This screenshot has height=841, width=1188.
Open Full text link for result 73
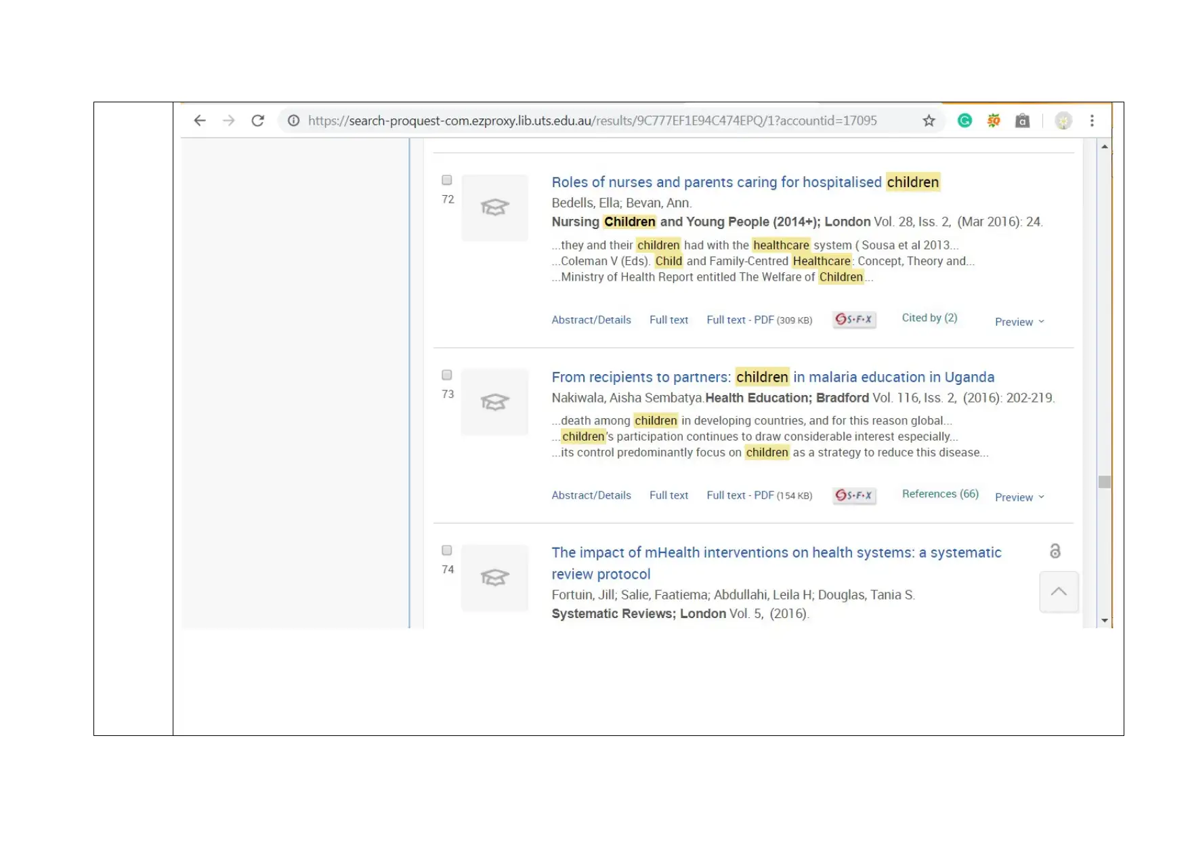[x=669, y=495]
